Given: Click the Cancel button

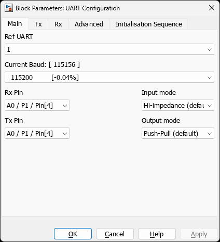Looking at the screenshot, I should point(115,234).
